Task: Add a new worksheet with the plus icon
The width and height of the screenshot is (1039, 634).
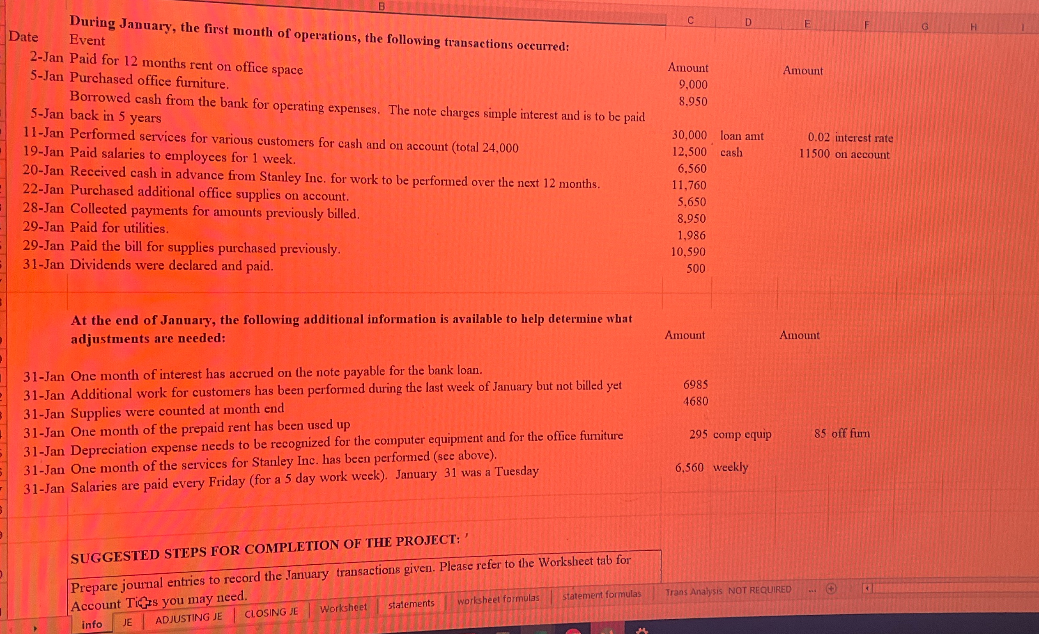Action: click(832, 589)
